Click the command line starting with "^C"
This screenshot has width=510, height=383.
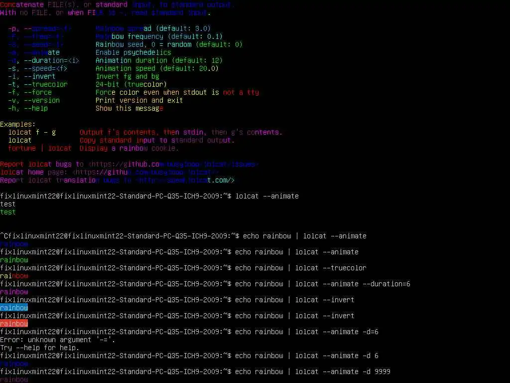[183, 236]
